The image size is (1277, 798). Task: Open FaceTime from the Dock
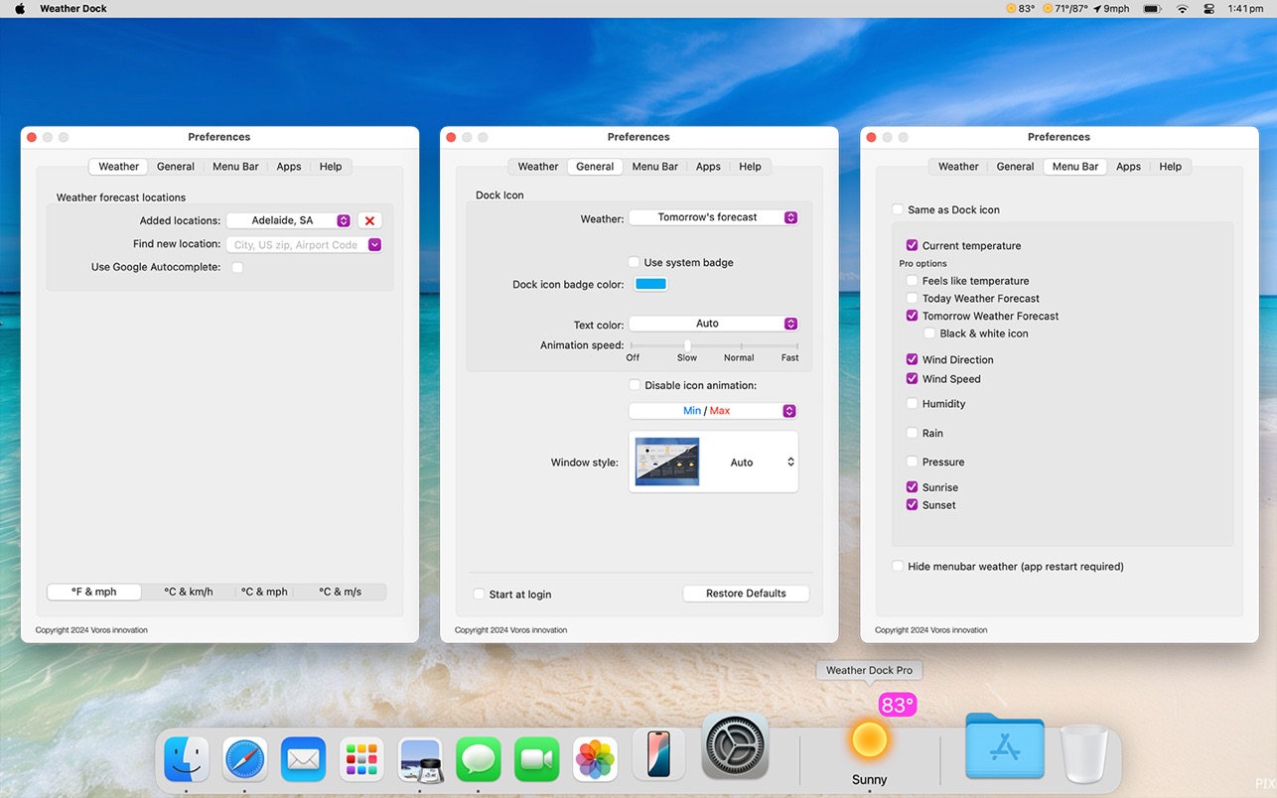(536, 759)
